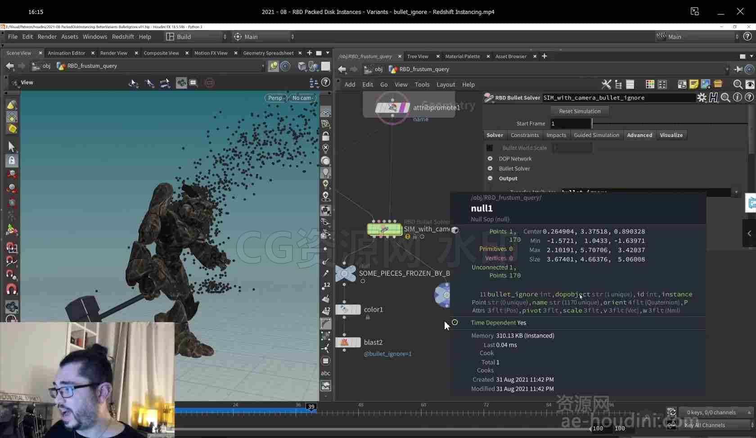Open the node info icon in parameter pane
756x438 pixels.
737,98
